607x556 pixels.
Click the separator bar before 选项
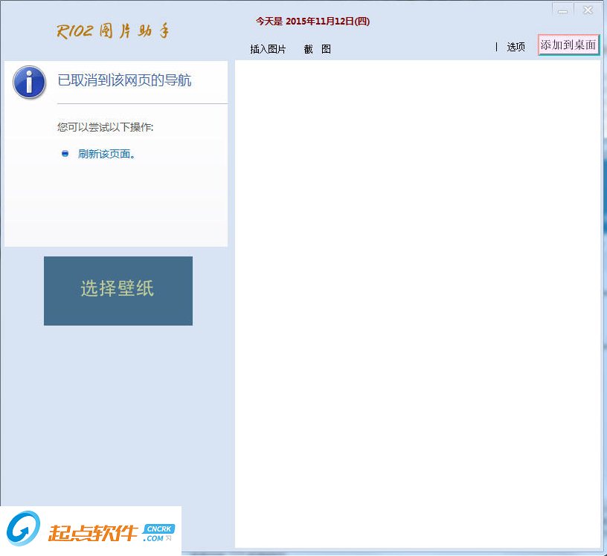[496, 46]
